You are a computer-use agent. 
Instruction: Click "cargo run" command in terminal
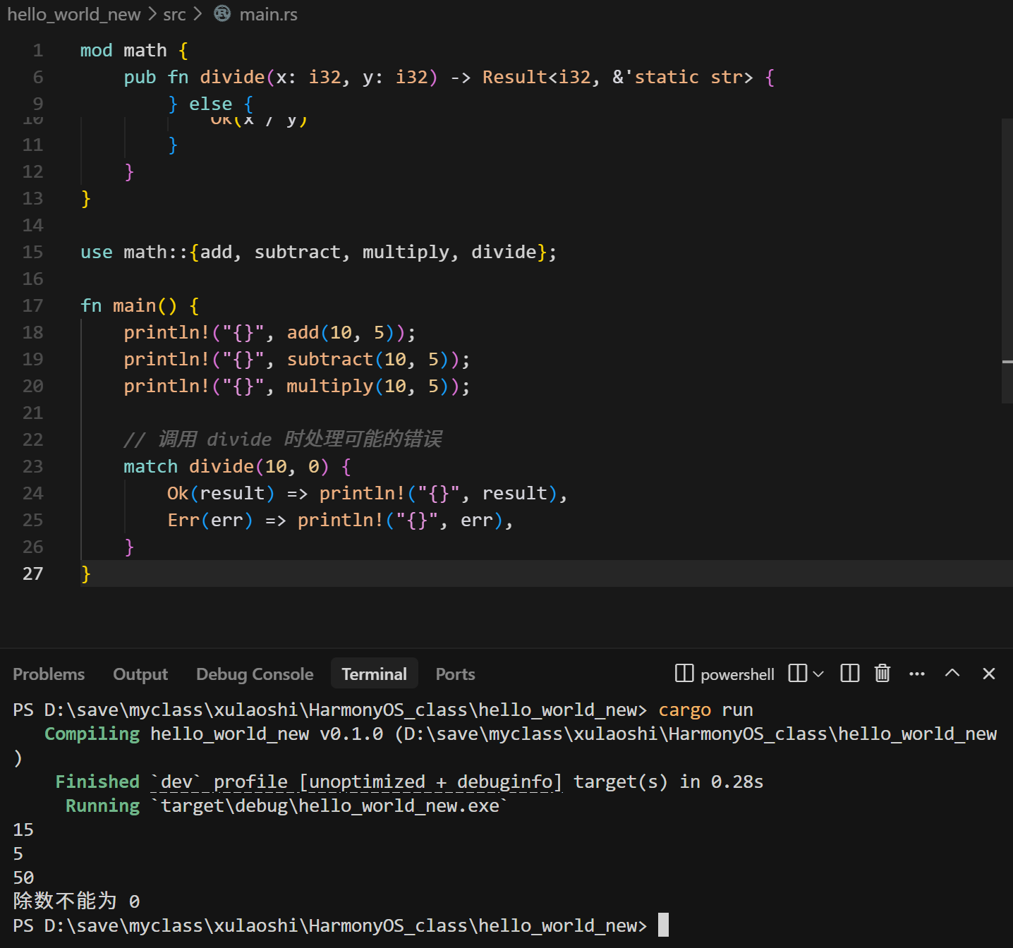[x=705, y=710]
